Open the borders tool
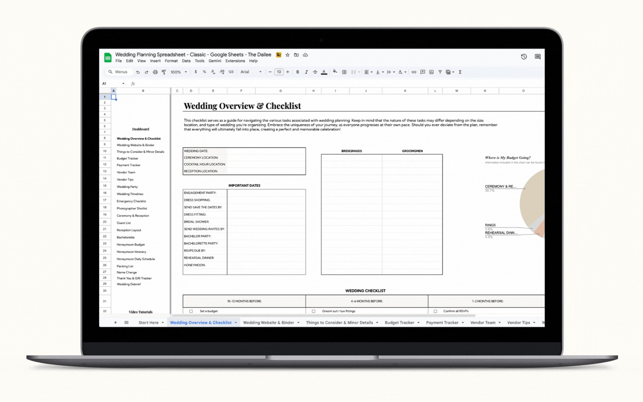643x402 pixels. click(344, 72)
